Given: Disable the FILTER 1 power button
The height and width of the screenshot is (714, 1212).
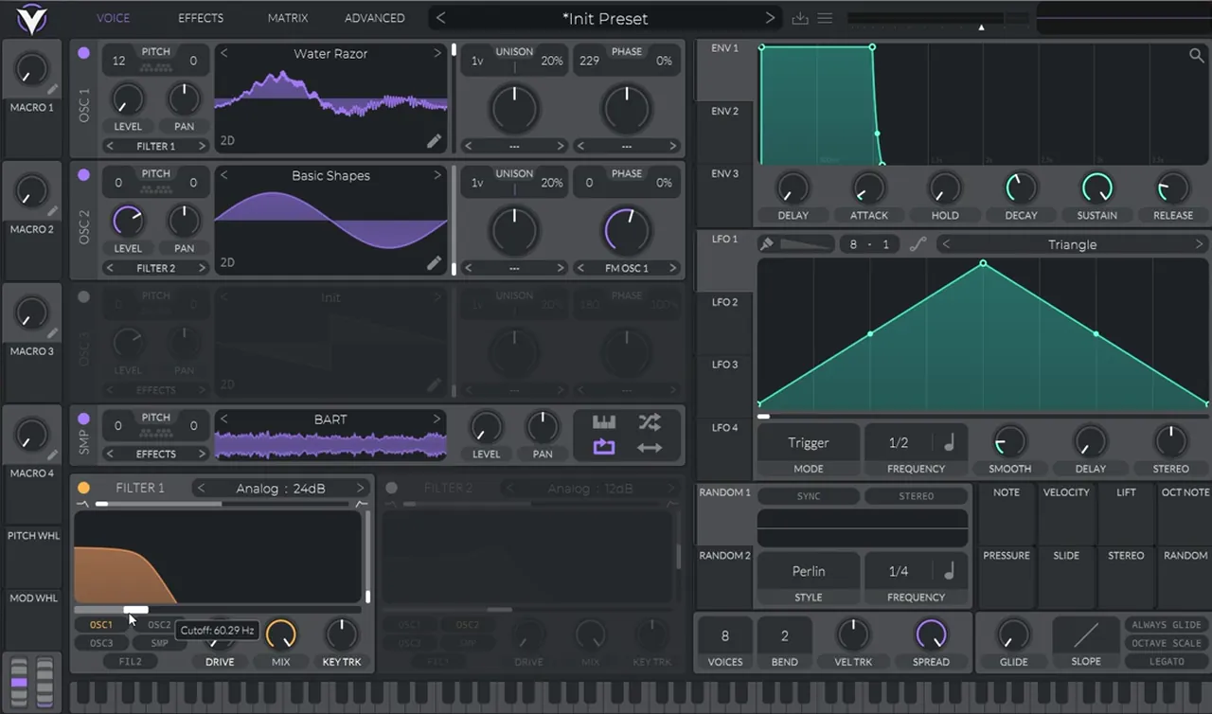Looking at the screenshot, I should 84,488.
